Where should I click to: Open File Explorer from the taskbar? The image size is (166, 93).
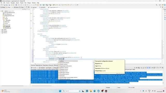click(x=91, y=91)
